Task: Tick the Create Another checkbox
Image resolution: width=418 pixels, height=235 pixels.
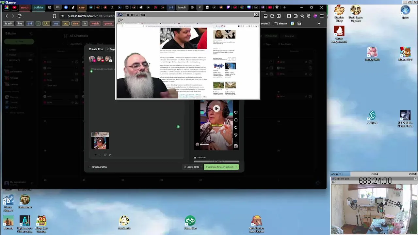Action: (90, 167)
